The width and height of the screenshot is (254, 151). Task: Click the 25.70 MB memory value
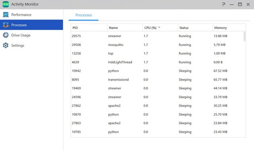click(x=220, y=114)
